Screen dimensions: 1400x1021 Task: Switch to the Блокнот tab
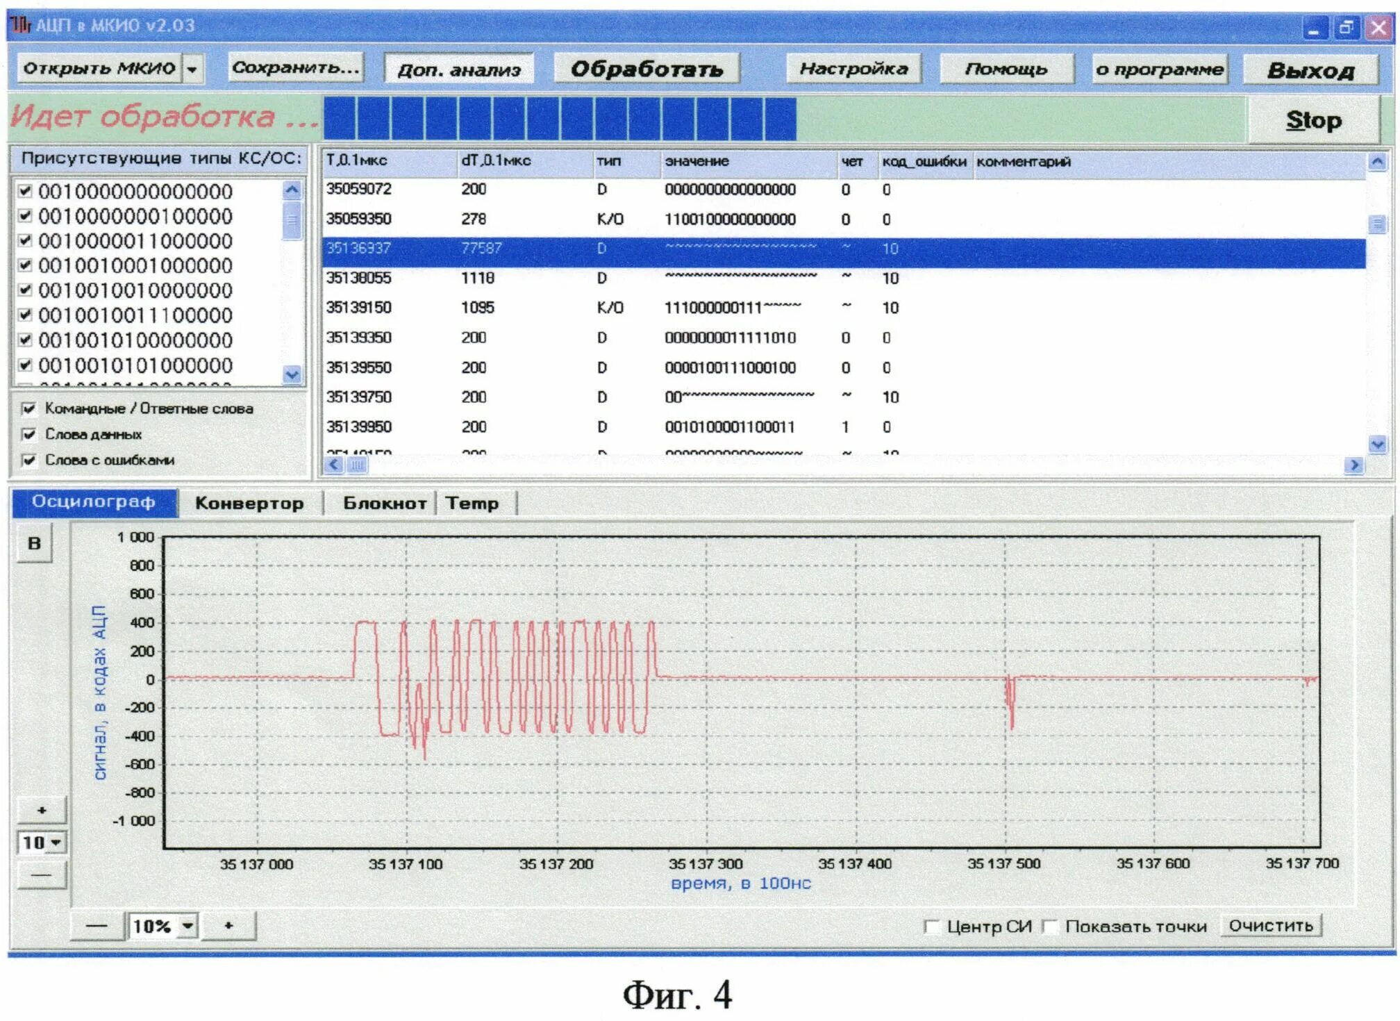point(385,504)
